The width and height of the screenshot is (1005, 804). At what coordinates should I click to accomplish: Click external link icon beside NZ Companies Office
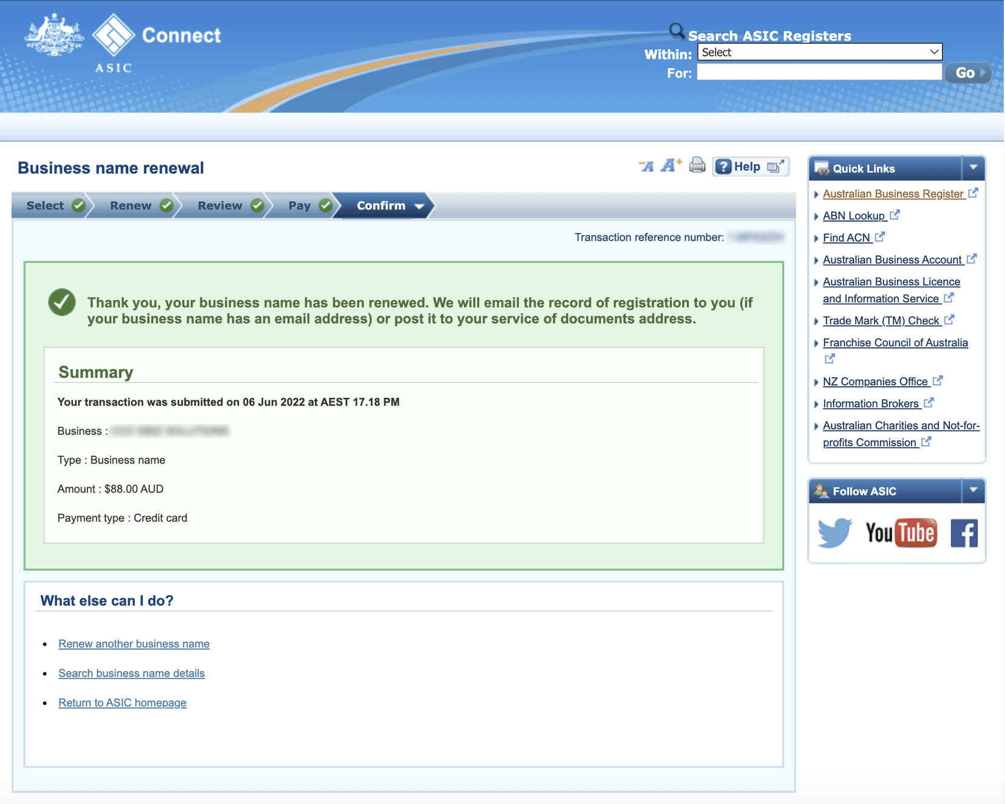[938, 381]
